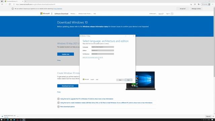Open the Privacy link below Update now
215x121 pixels.
pyautogui.click(x=59, y=61)
